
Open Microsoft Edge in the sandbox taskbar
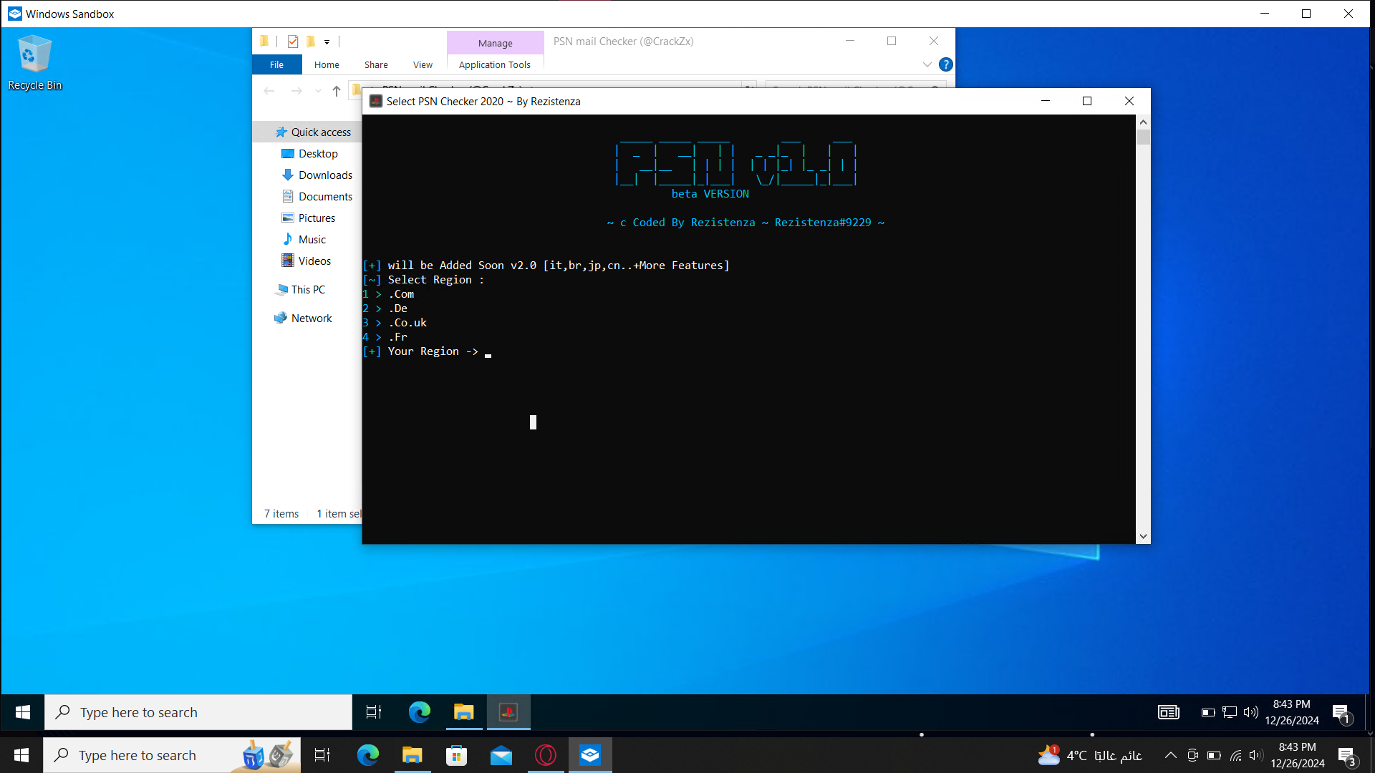(x=419, y=712)
